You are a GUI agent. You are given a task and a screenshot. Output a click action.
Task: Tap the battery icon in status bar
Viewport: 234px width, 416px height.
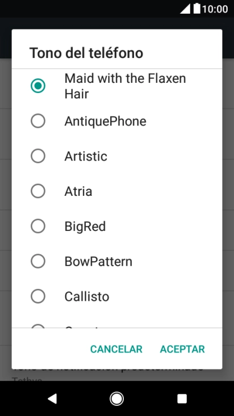pyautogui.click(x=197, y=9)
